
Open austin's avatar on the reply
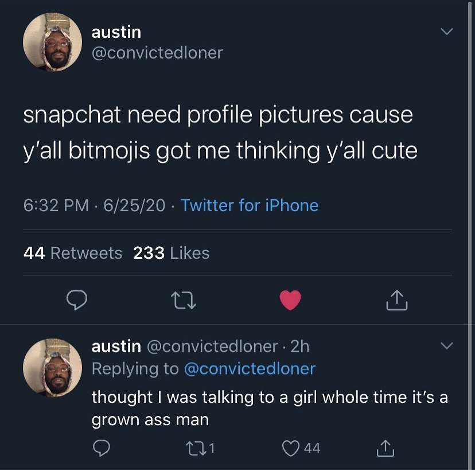52,367
